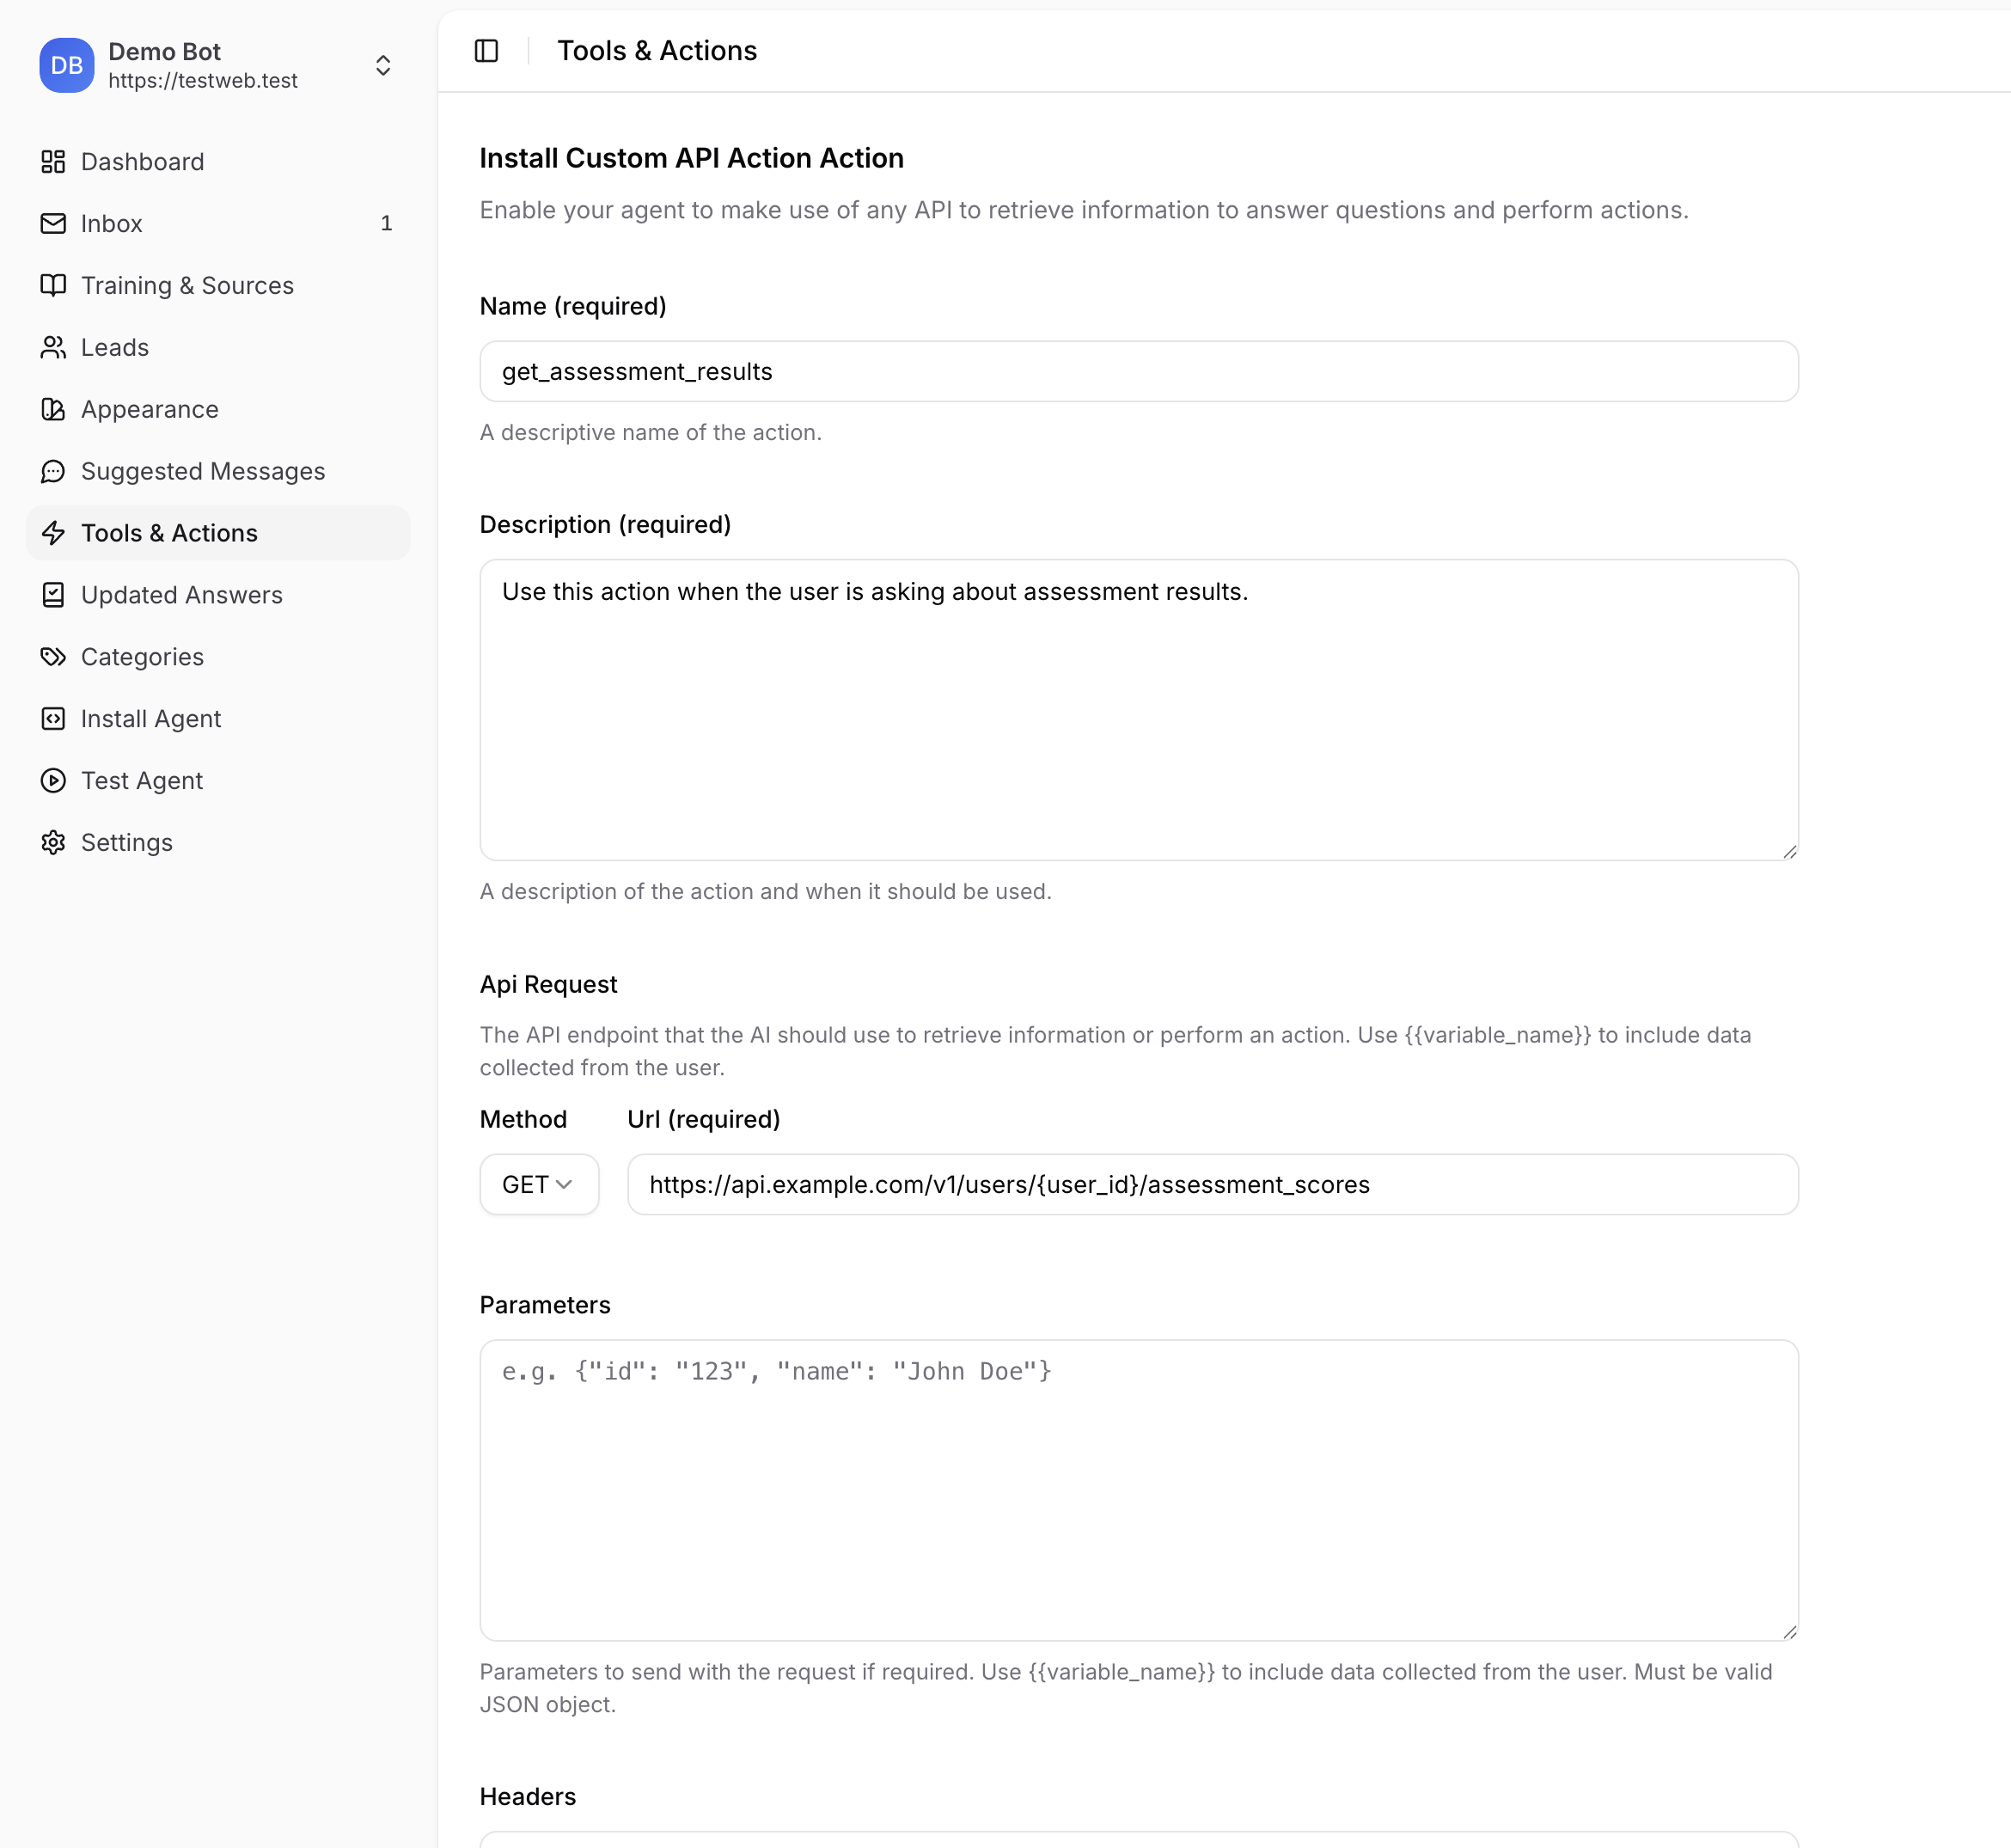Go to Install Agent page
Viewport: 2011px width, 1848px height.
click(150, 719)
